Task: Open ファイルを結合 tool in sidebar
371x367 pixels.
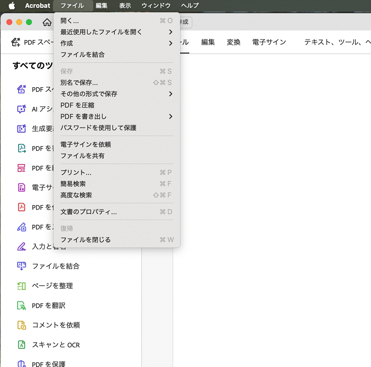Action: point(55,266)
